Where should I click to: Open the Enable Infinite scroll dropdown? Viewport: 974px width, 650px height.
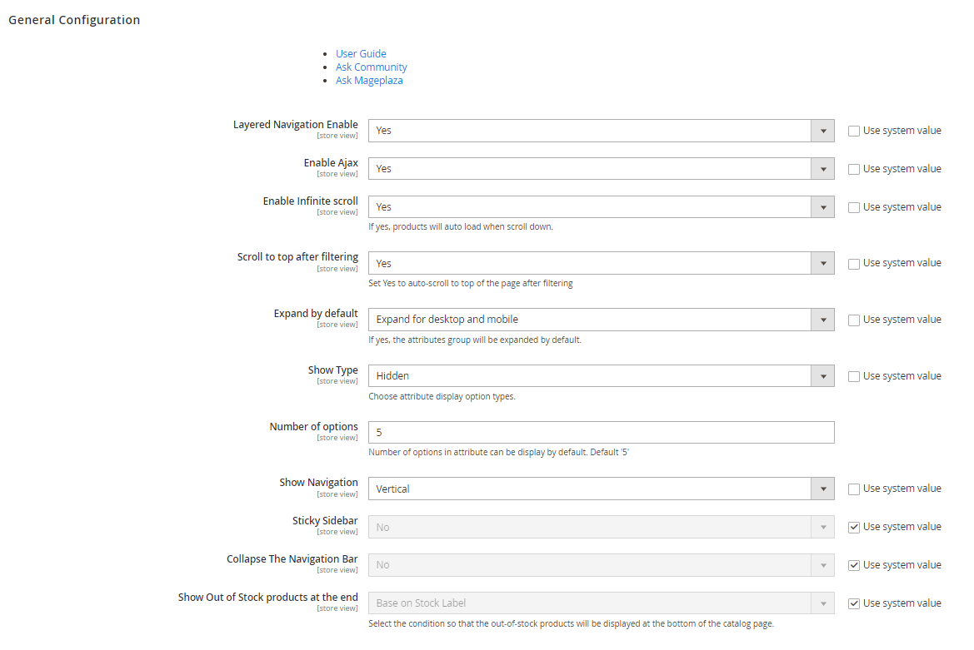[601, 207]
